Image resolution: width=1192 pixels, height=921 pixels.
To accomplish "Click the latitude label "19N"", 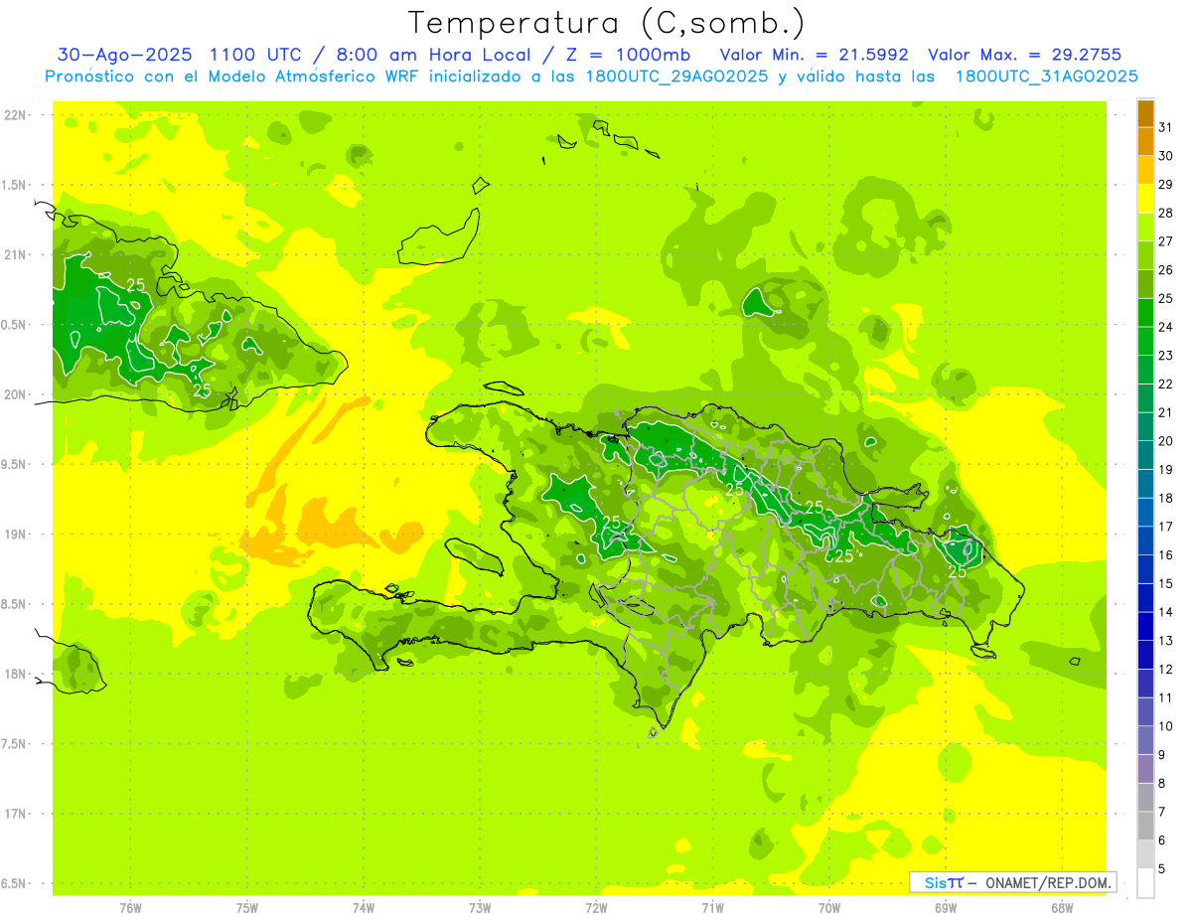I will coord(14,535).
